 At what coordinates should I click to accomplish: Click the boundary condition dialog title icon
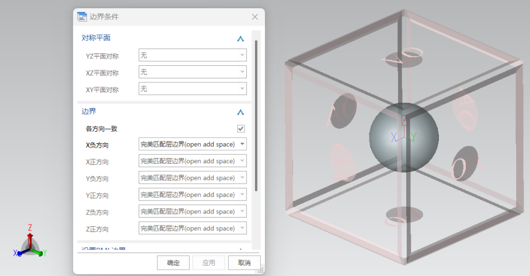tap(82, 17)
